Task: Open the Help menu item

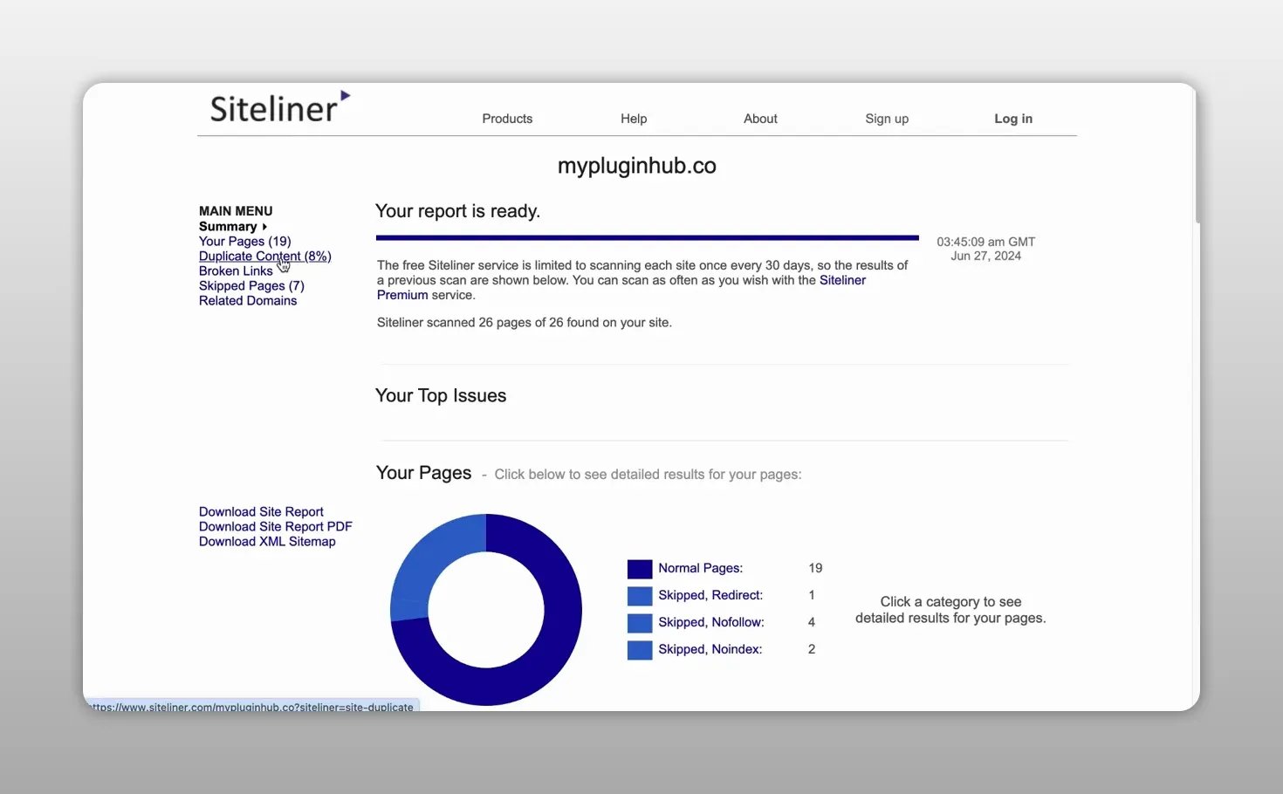Action: click(x=634, y=119)
